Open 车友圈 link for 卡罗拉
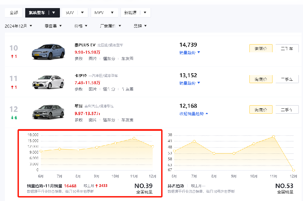The height and width of the screenshot is (201, 303). click(128, 89)
